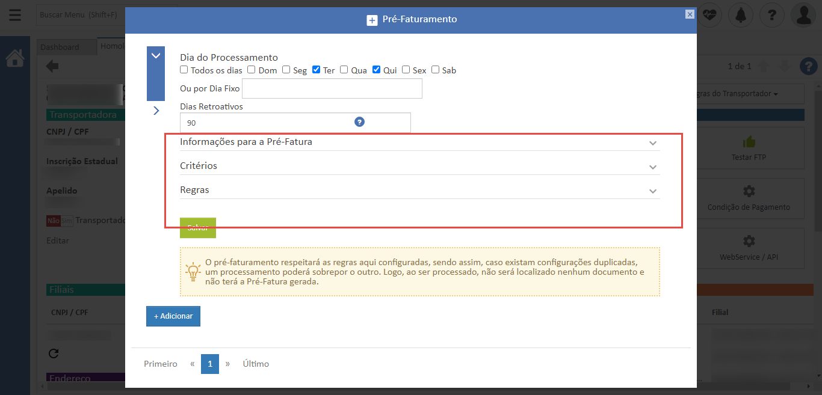Check the 'Todos os dias' checkbox

click(184, 70)
